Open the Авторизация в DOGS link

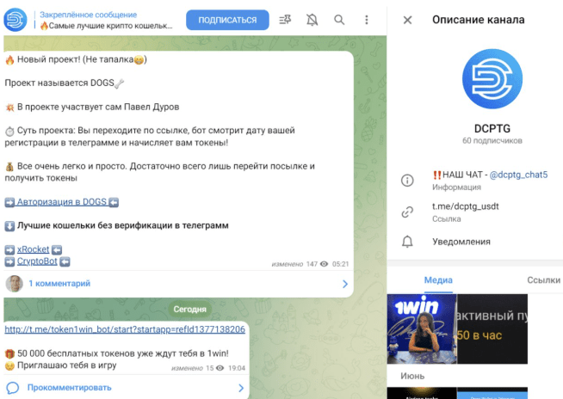[x=61, y=202]
